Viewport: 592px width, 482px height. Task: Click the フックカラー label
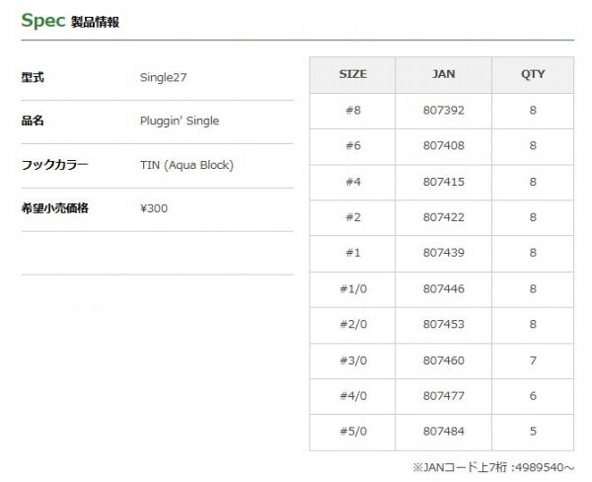[x=54, y=164]
